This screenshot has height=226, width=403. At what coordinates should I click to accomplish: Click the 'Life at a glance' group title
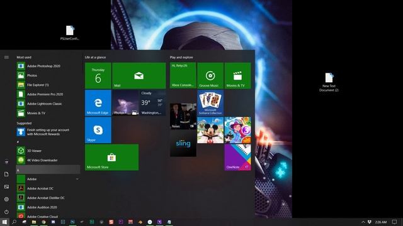(95, 57)
